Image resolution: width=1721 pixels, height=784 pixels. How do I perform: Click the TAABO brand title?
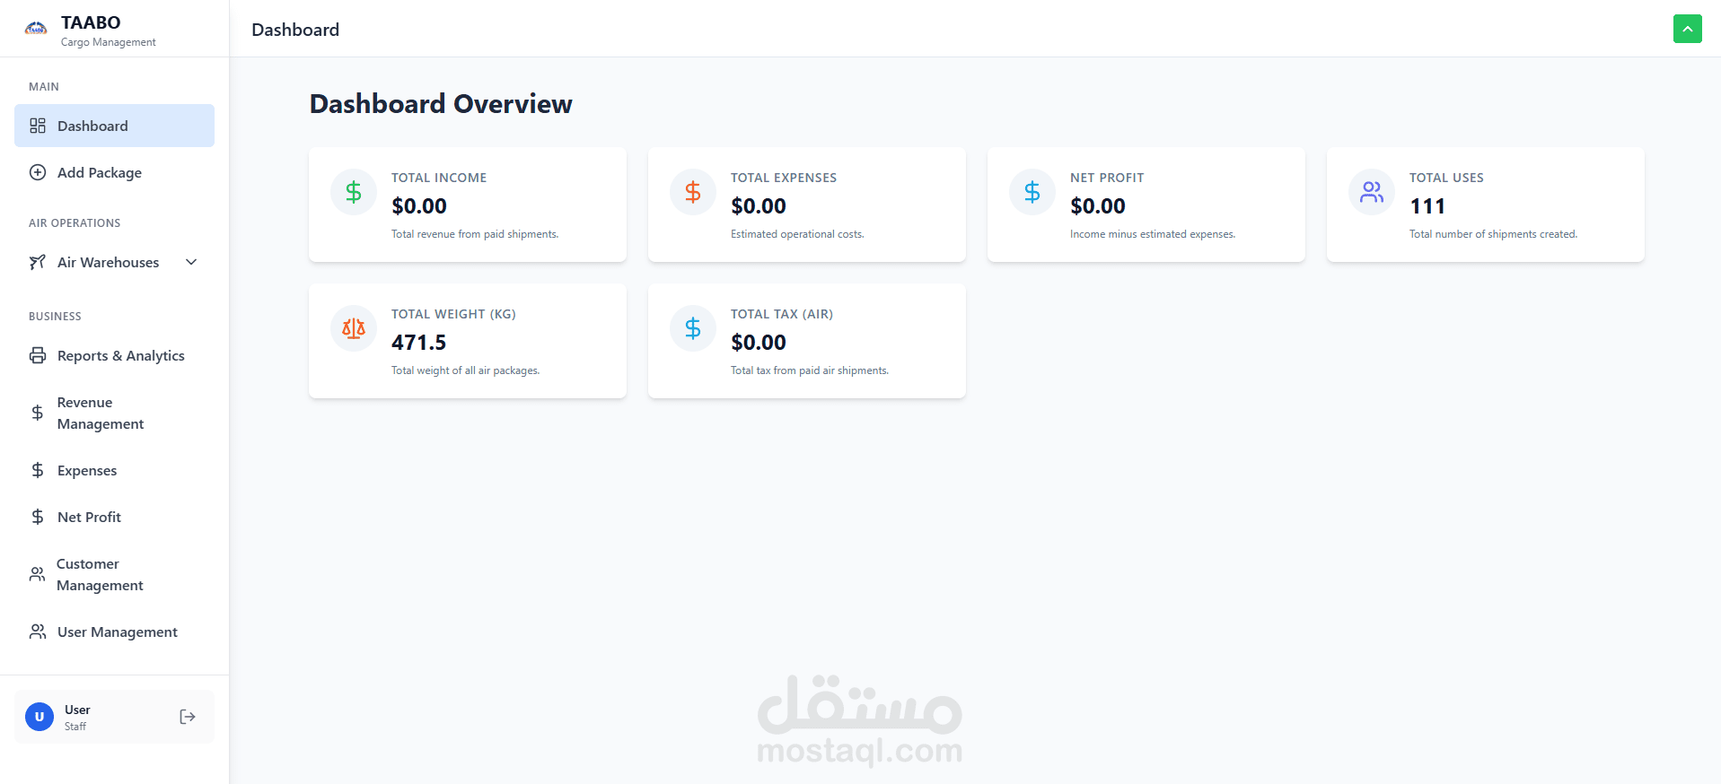pos(91,22)
